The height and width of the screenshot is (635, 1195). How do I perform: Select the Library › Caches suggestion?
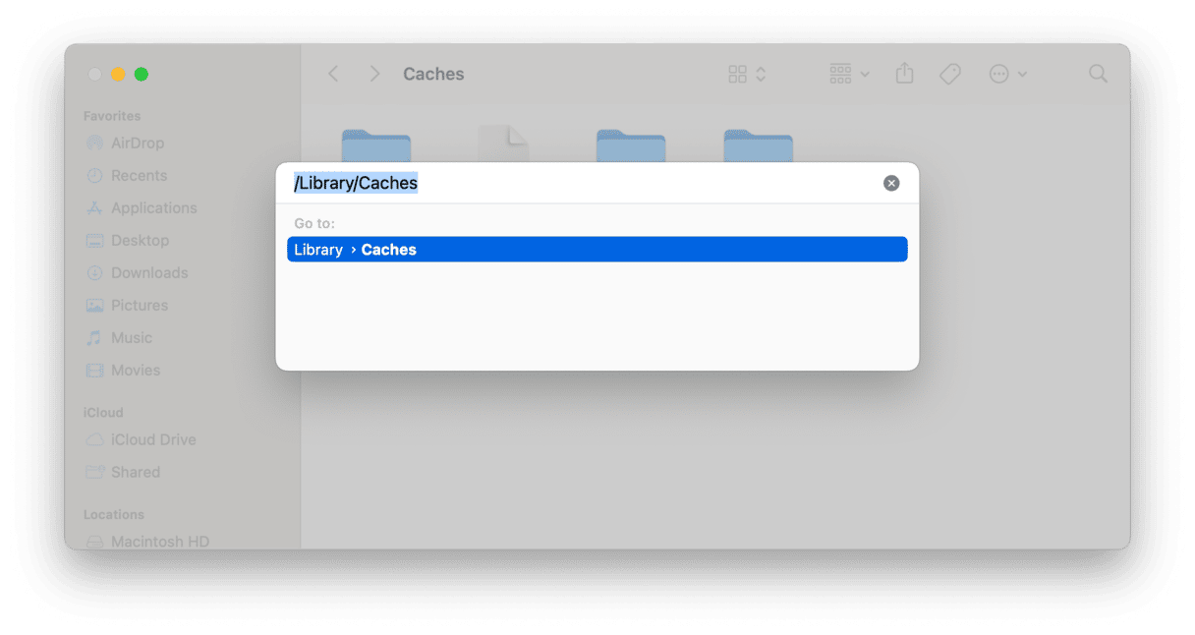click(x=597, y=250)
